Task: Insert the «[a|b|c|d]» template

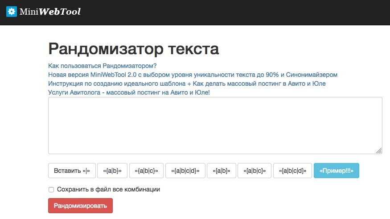Action: pos(292,171)
